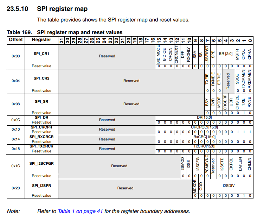This screenshot has height=220, width=257.
Task: Click the RXDMAEN bit field
Action: click(249, 79)
